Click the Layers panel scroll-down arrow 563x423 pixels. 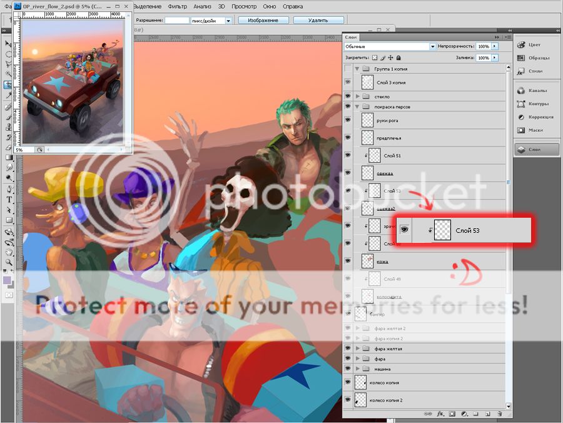click(509, 406)
